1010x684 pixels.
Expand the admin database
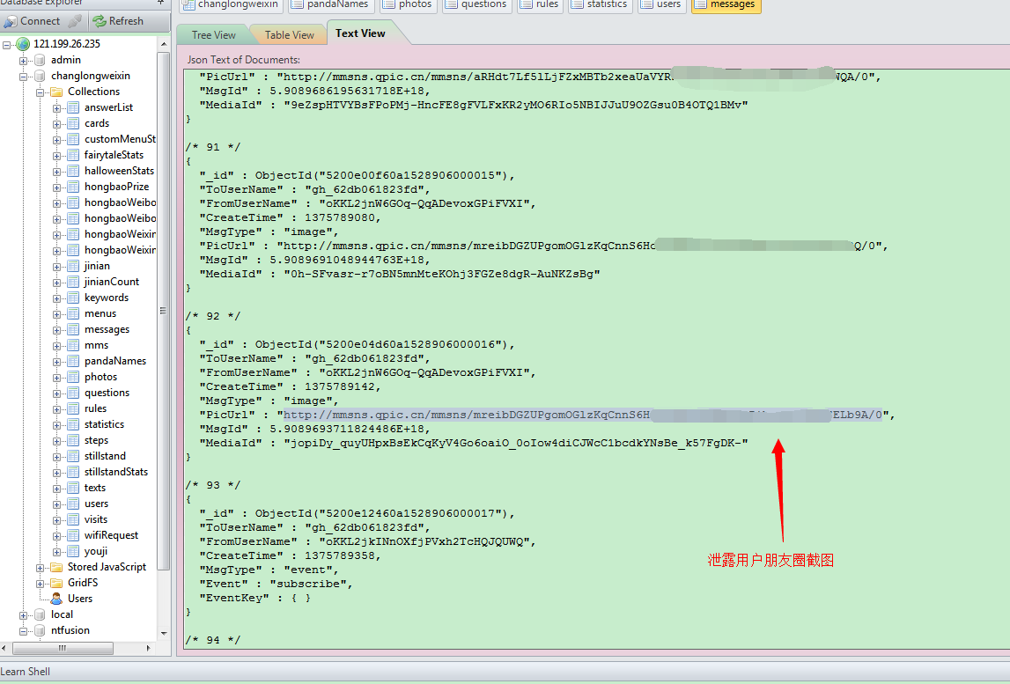tap(23, 61)
